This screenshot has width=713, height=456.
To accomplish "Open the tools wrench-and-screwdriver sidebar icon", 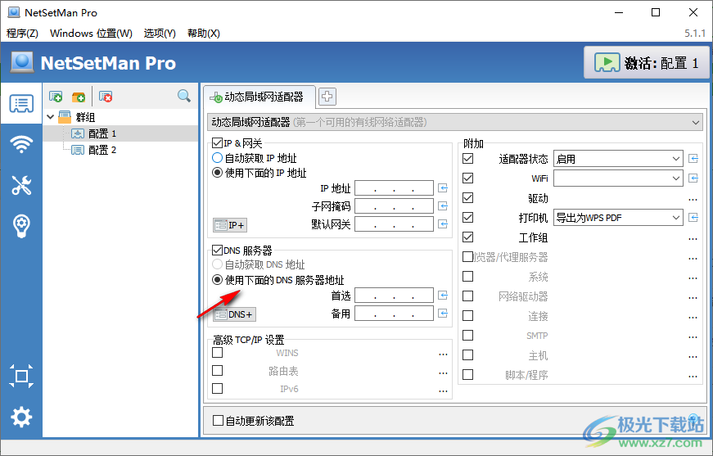I will (x=21, y=185).
